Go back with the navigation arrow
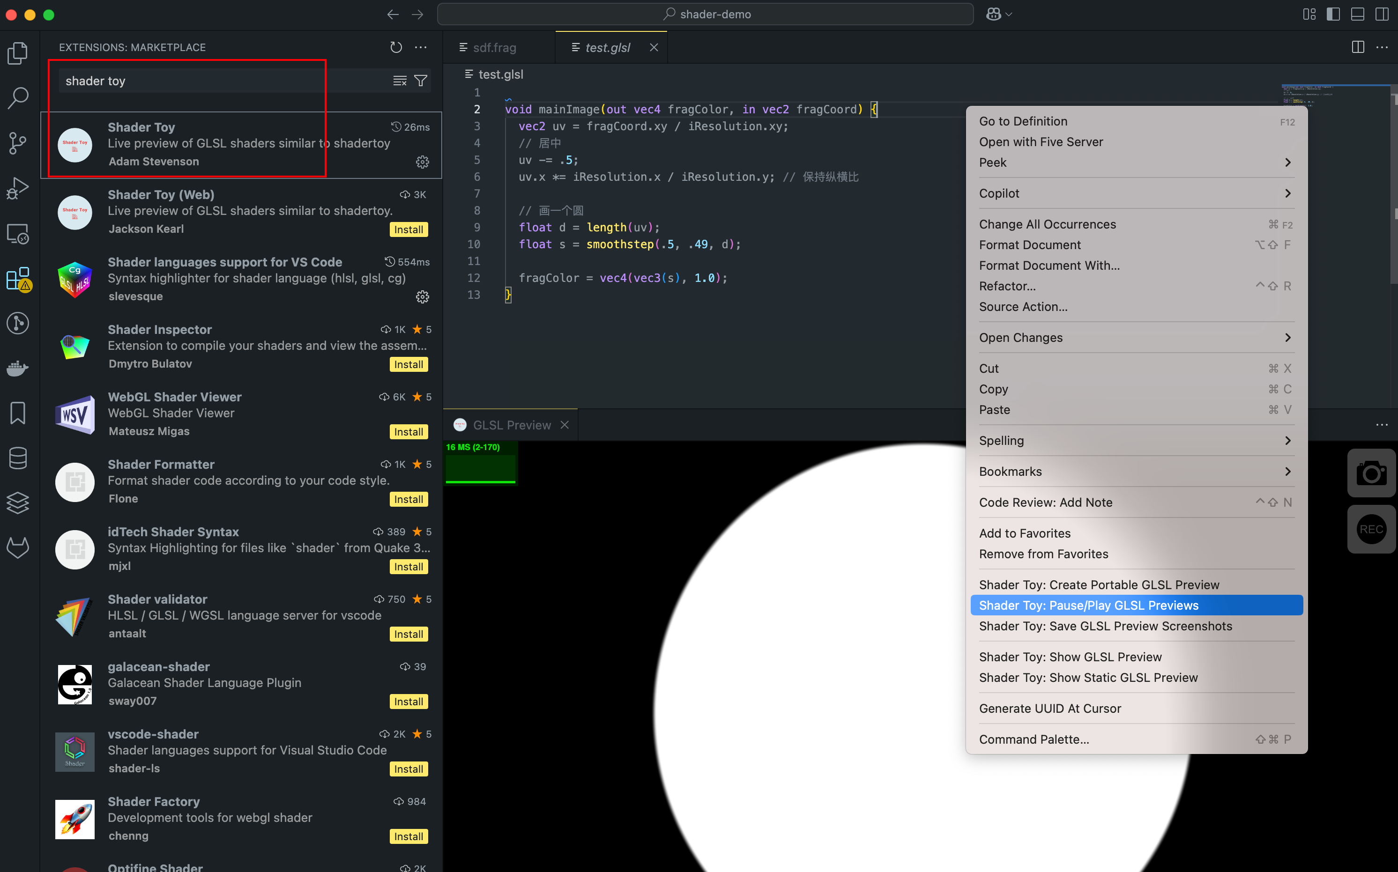The image size is (1398, 872). (393, 15)
